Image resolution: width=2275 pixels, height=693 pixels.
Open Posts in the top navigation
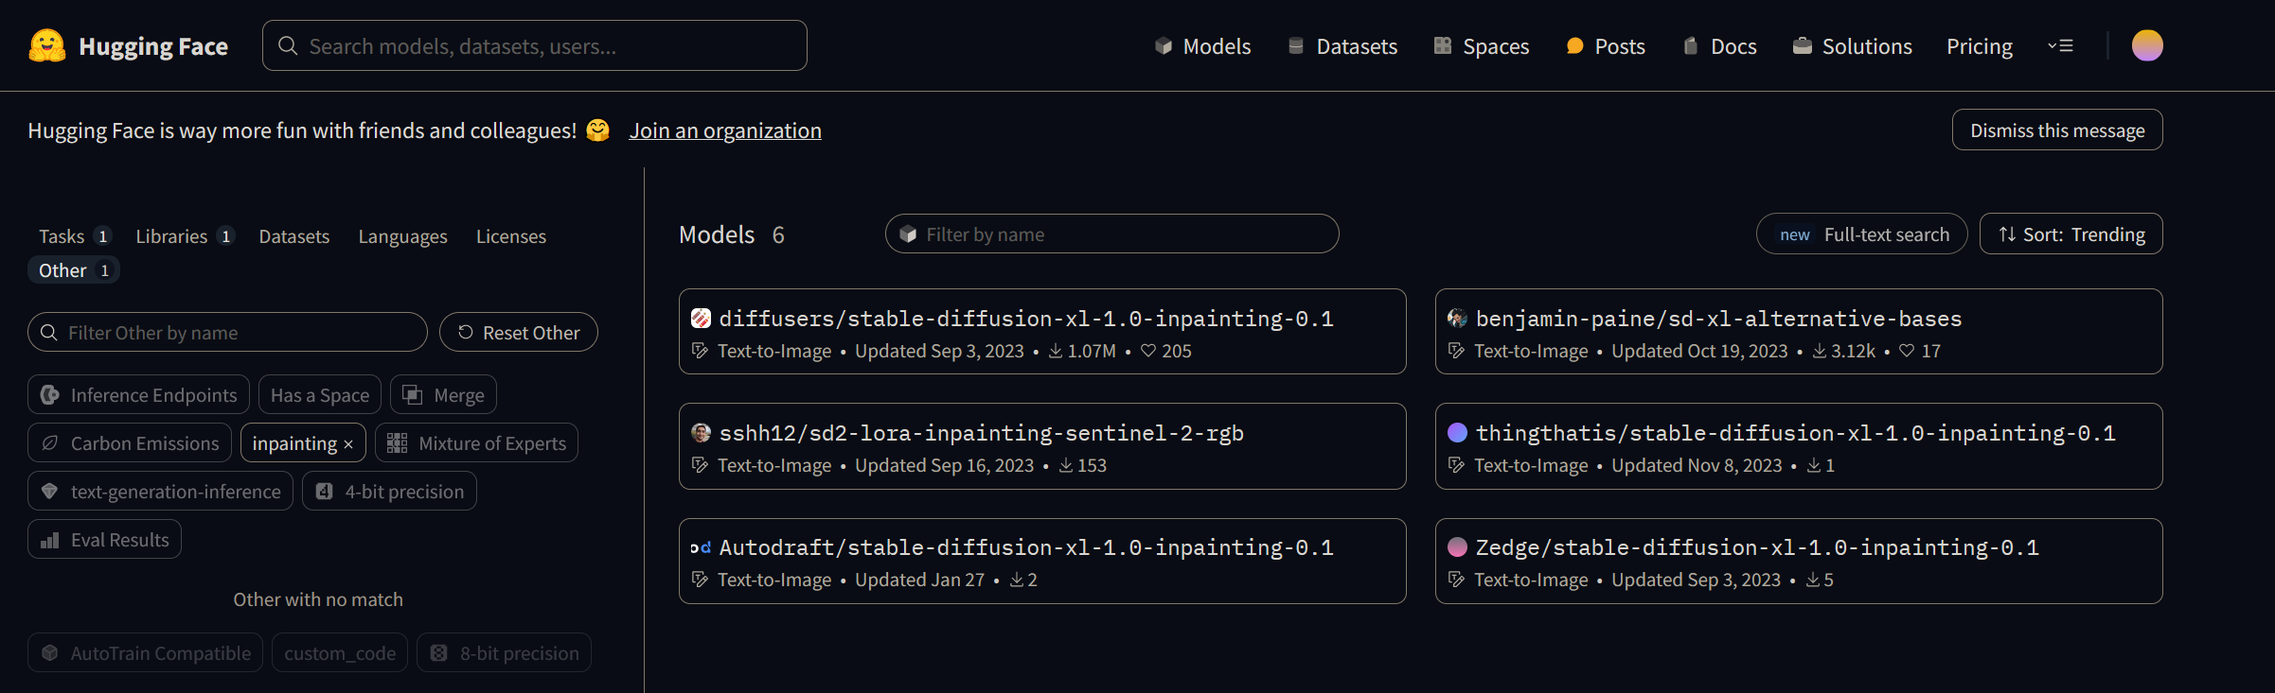1606,46
